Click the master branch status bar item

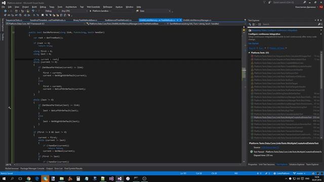[x=299, y=173]
